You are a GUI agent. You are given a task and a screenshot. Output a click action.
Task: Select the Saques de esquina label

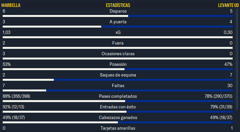pos(118,75)
